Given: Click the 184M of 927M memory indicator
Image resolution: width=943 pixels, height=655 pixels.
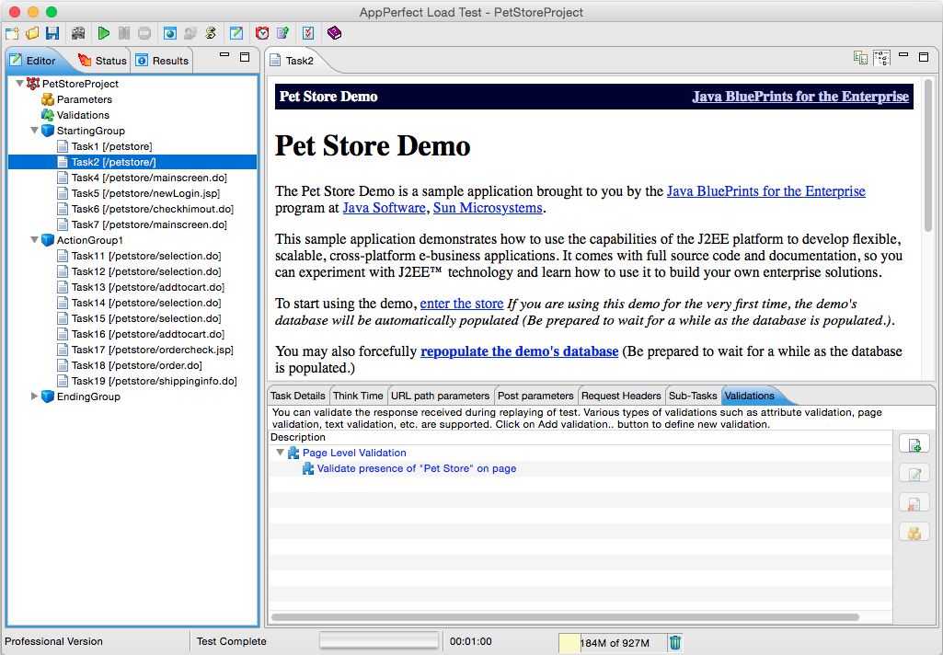Looking at the screenshot, I should pyautogui.click(x=612, y=643).
